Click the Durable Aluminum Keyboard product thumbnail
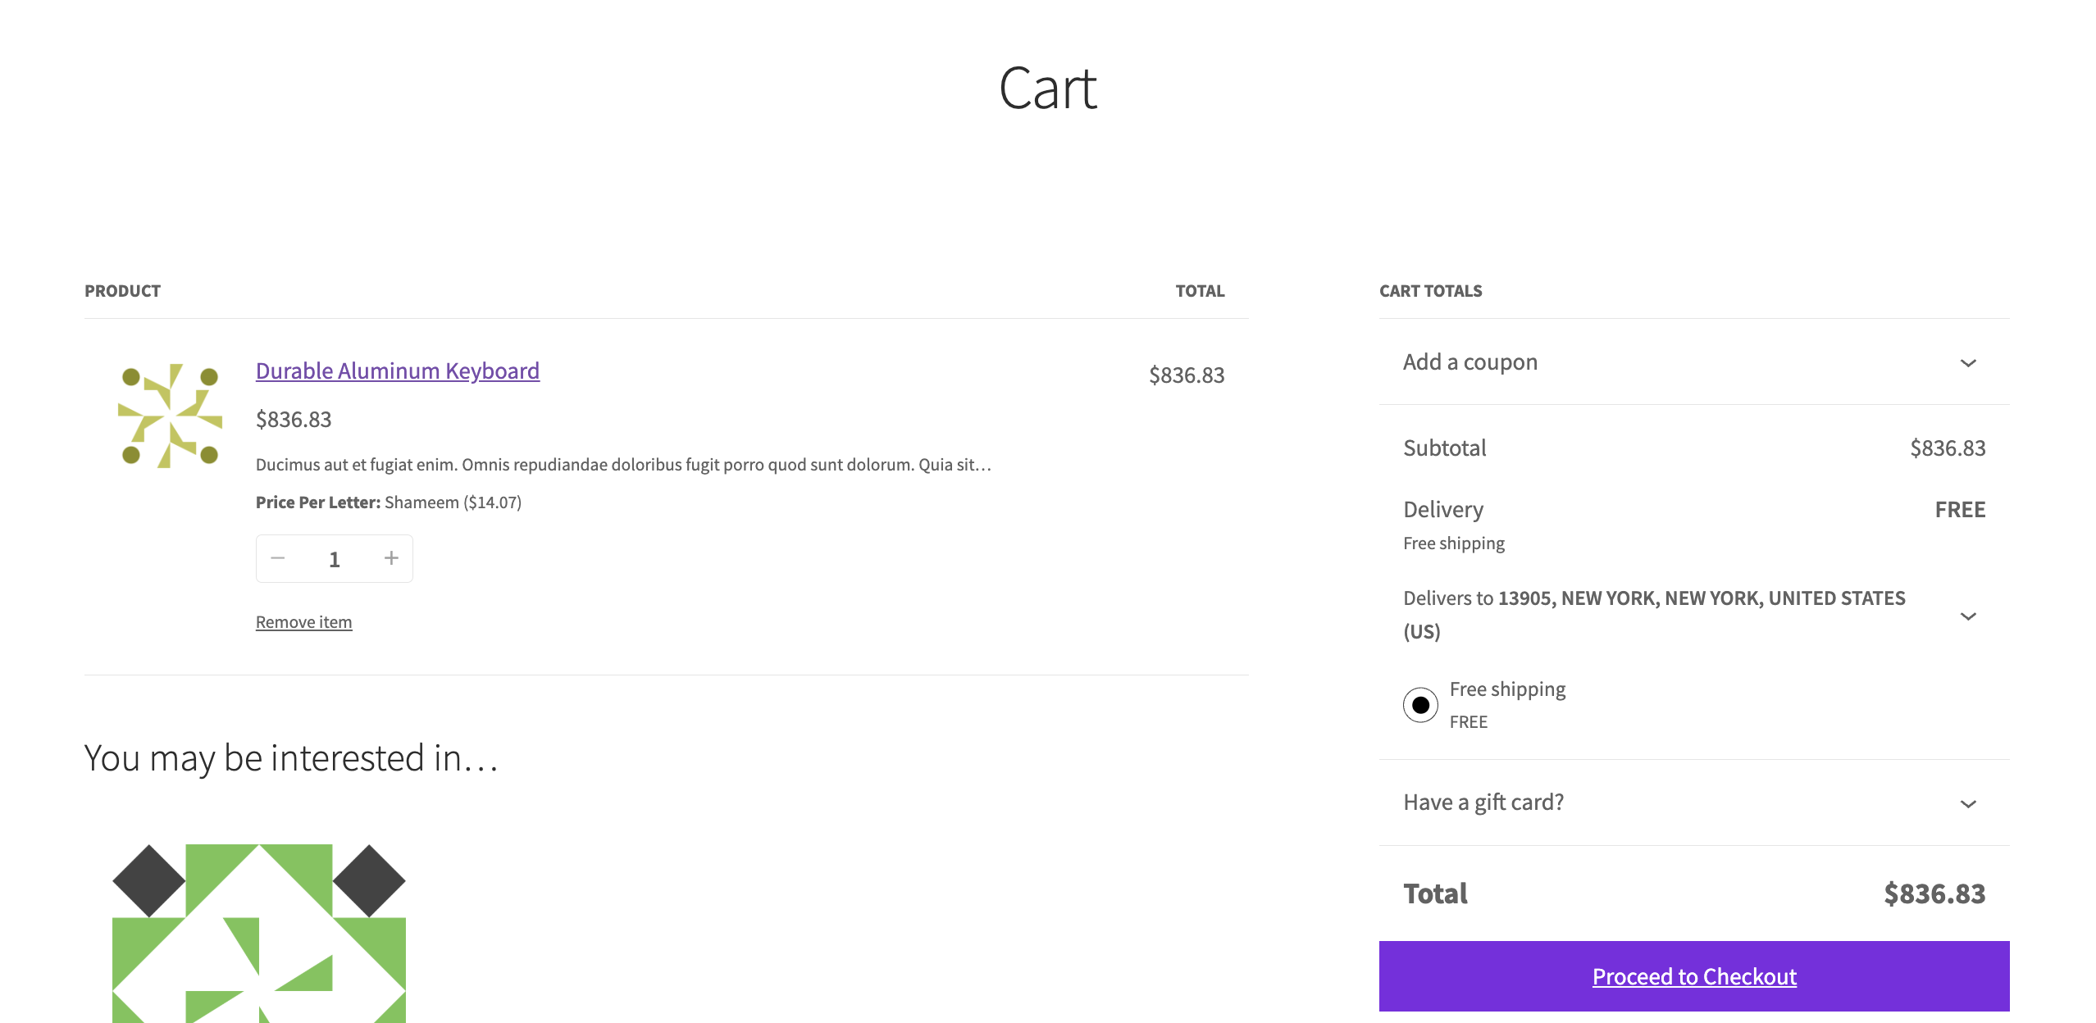 (x=170, y=416)
